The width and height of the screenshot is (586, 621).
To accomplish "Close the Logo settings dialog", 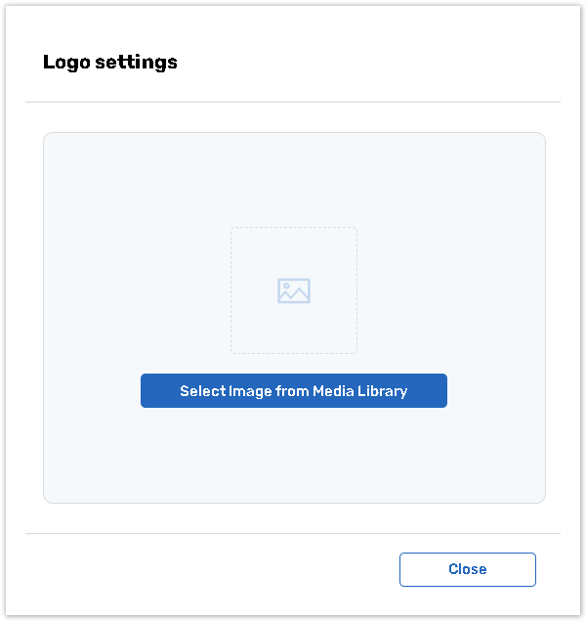I will point(467,569).
